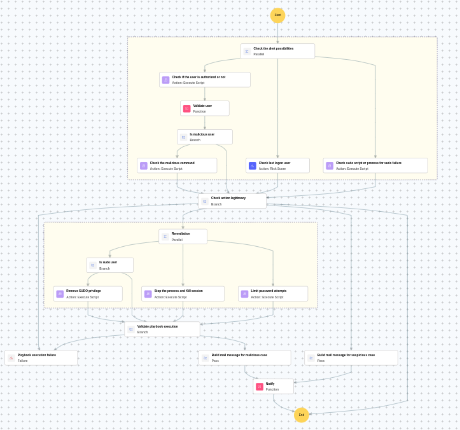Click the Failure warning icon on Playbook execution failure
The height and width of the screenshot is (430, 460).
[x=11, y=358]
